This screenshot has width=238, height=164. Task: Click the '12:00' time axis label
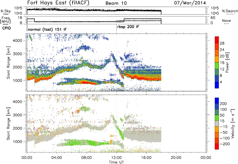pos(116,157)
